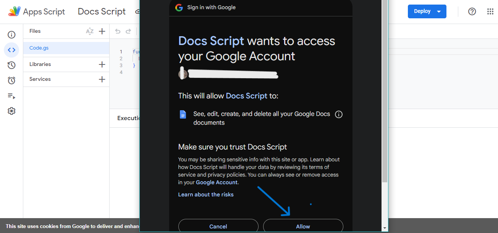Open Project Settings gear icon in the sidebar
498x233 pixels.
[x=11, y=111]
